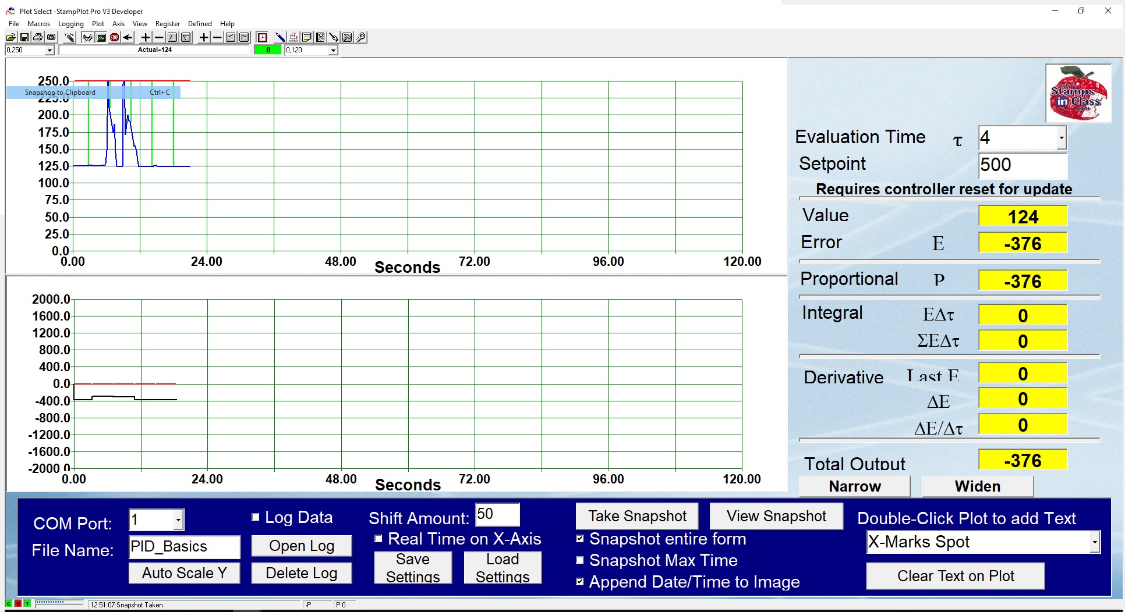Viewport: 1125px width, 612px height.
Task: Click the Open Log button
Action: [302, 546]
